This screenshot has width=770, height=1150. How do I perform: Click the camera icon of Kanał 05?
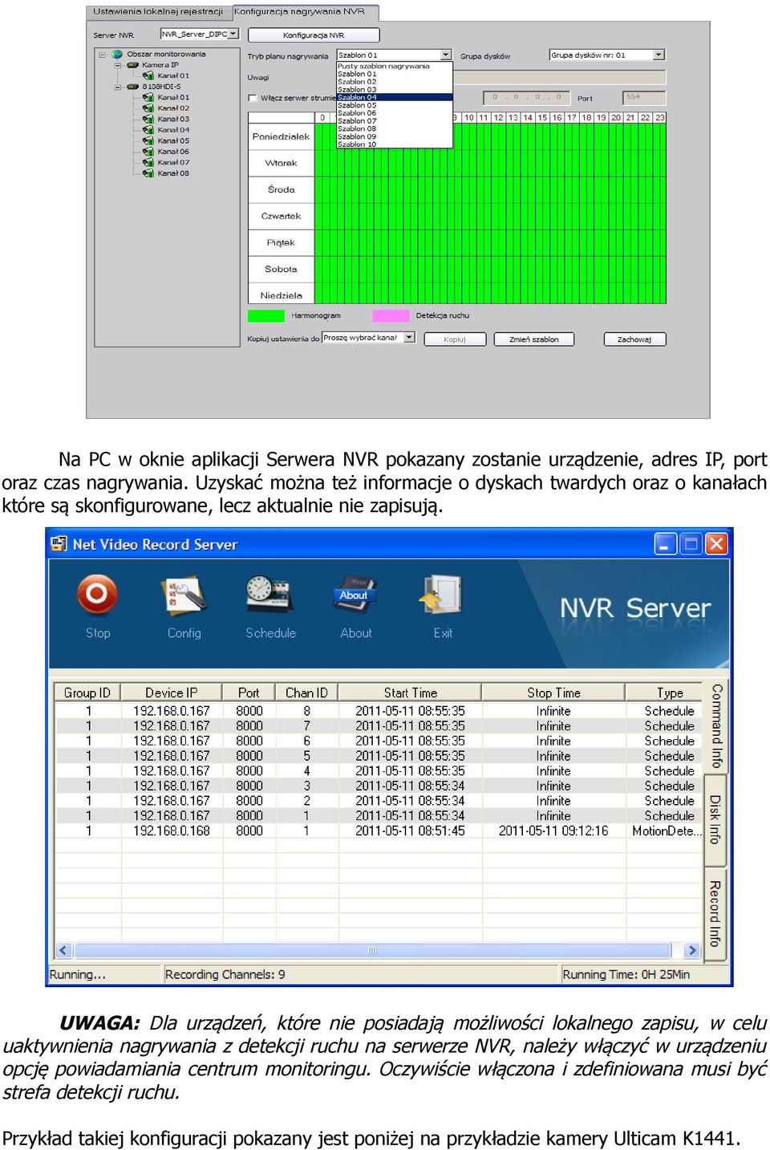[148, 141]
